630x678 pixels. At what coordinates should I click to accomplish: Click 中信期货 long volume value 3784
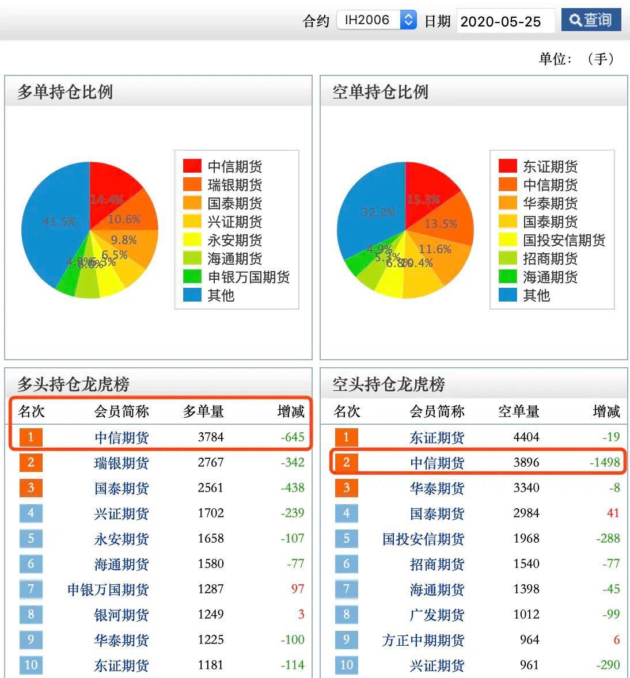pyautogui.click(x=211, y=437)
